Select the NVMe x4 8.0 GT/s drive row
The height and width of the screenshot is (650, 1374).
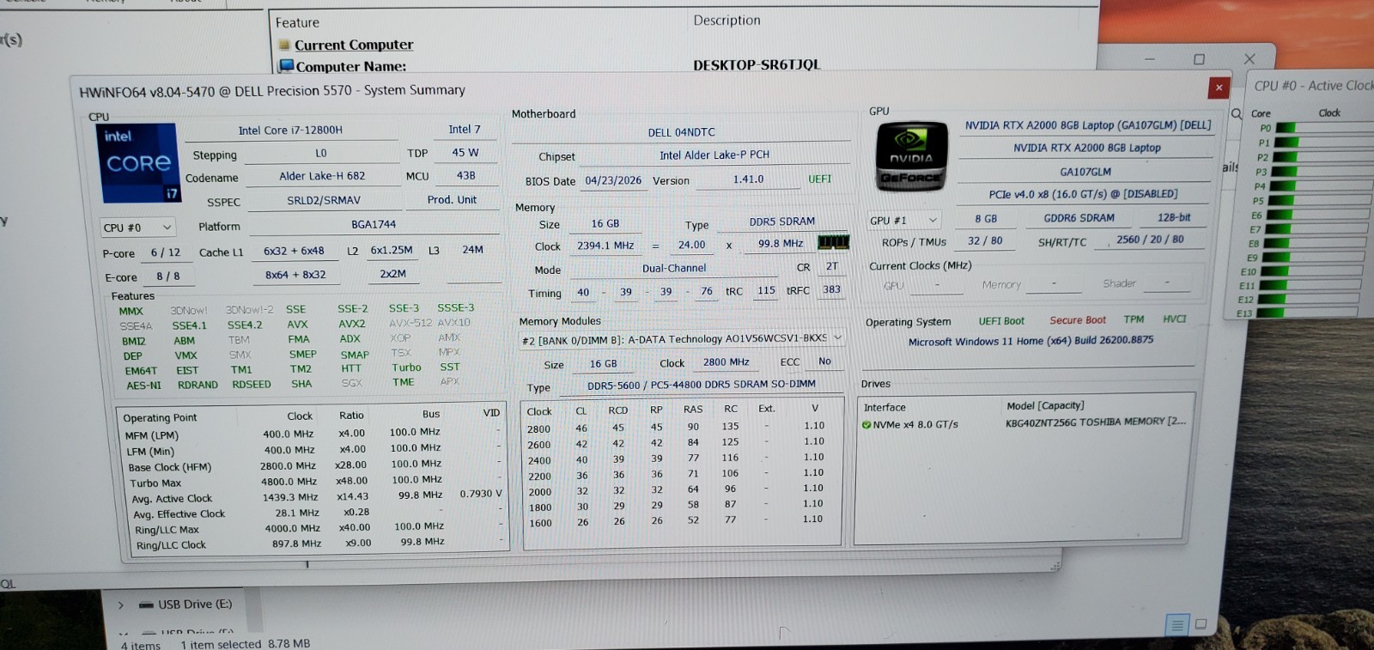tap(1024, 423)
